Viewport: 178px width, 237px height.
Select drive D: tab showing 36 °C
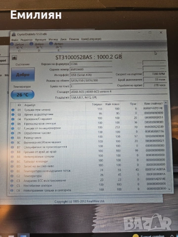(x=38, y=47)
